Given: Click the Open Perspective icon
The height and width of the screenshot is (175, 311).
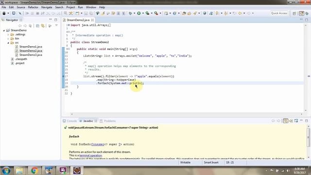Looking at the screenshot, I should click(294, 13).
